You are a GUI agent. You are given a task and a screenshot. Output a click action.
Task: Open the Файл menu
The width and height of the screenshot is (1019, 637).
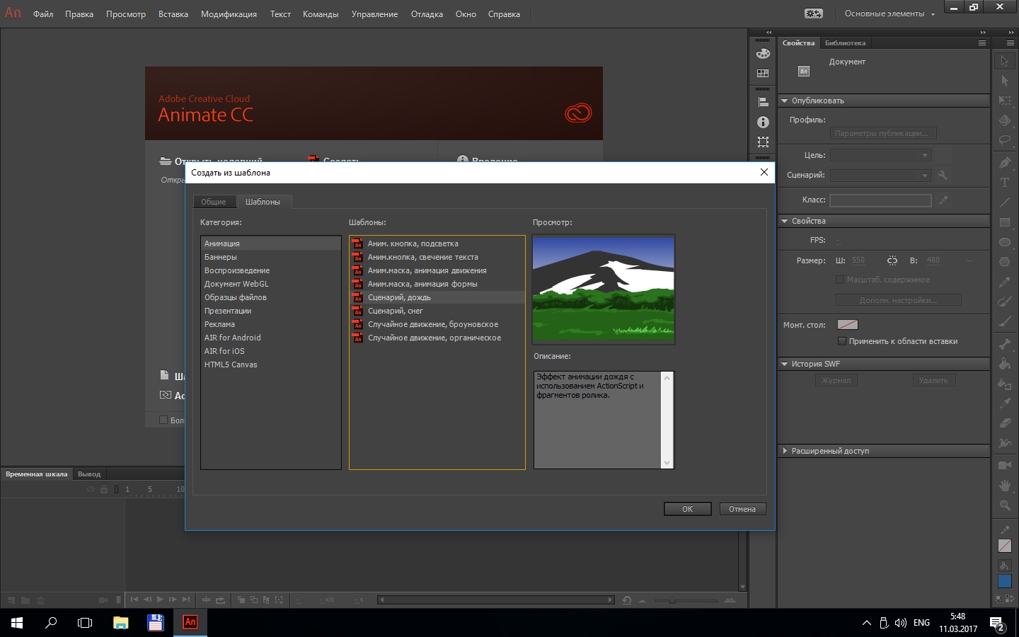click(x=43, y=14)
